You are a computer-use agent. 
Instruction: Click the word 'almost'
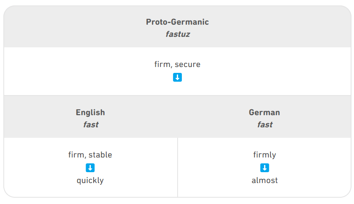pyautogui.click(x=265, y=181)
